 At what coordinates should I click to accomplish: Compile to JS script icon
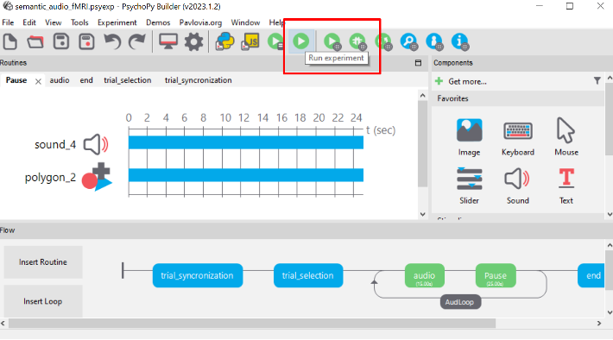point(250,41)
